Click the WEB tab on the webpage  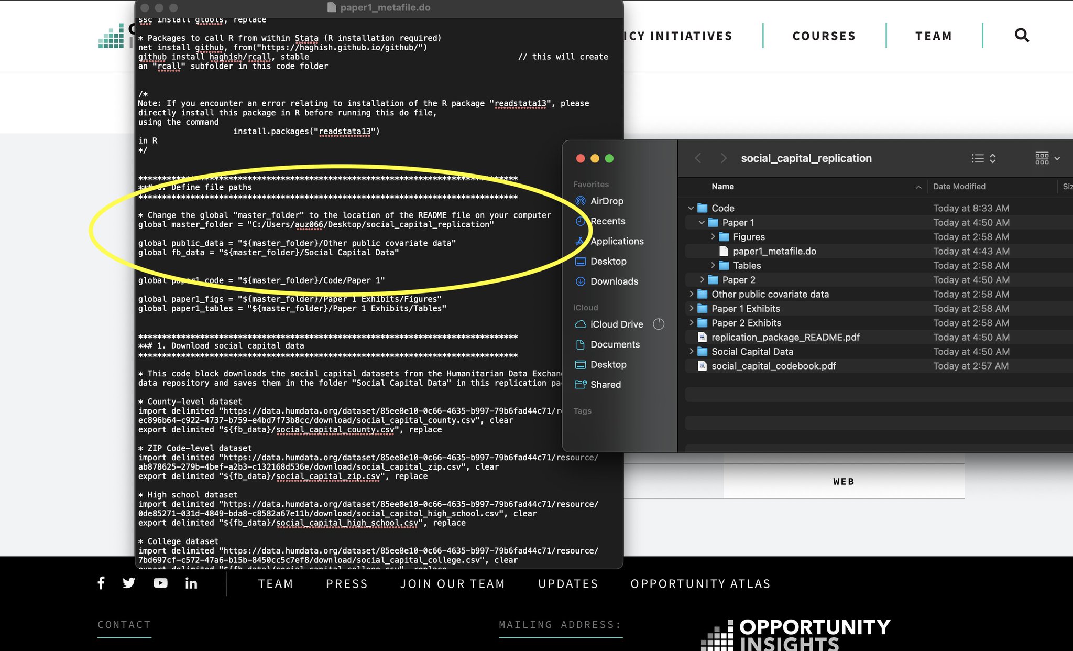point(844,481)
